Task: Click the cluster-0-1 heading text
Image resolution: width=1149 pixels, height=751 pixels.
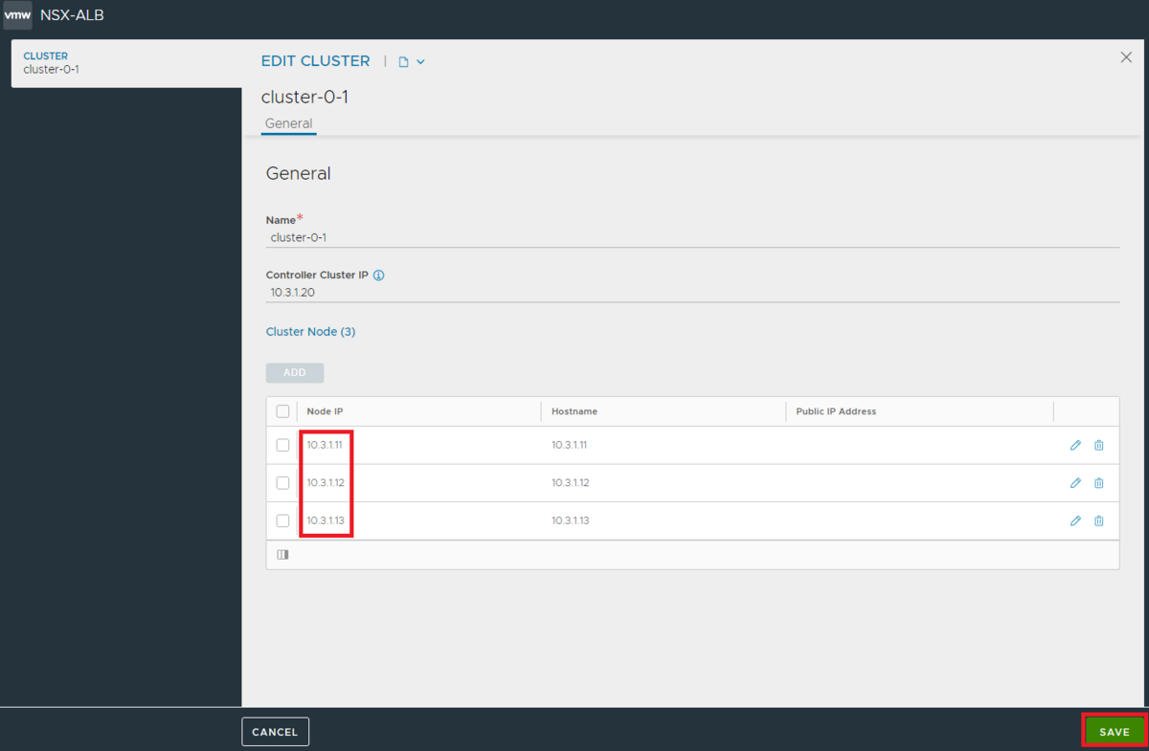Action: click(x=304, y=97)
